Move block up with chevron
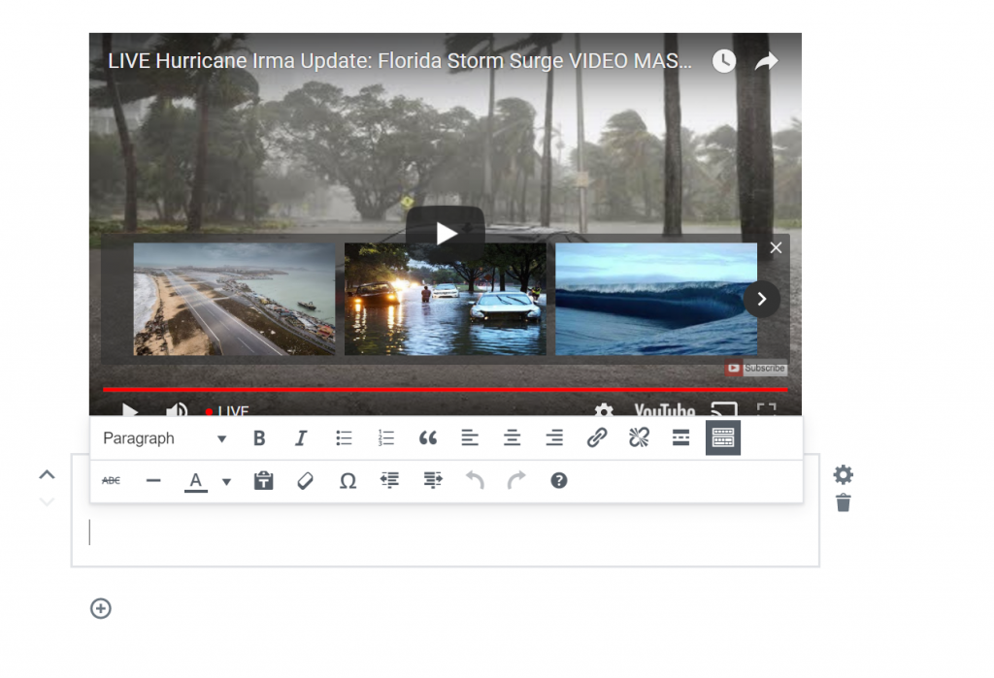 point(47,474)
